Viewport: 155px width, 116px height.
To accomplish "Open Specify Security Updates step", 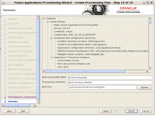I will [x=21, y=28].
